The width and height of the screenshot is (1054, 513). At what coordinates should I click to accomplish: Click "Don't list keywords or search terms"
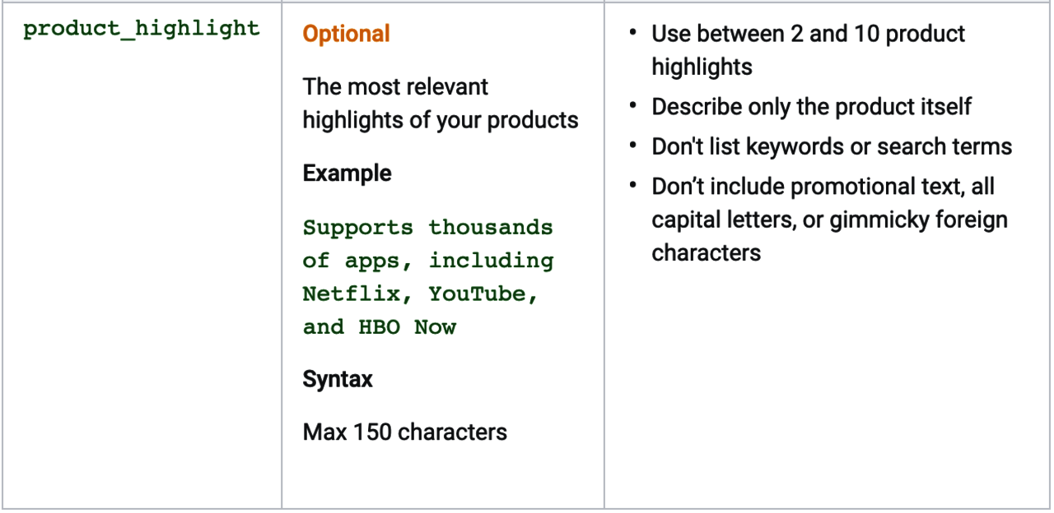click(x=832, y=146)
